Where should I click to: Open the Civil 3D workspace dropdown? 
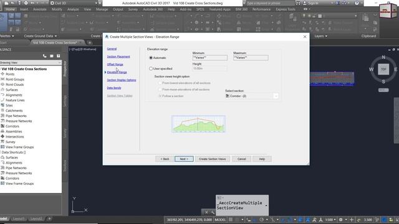click(74, 3)
